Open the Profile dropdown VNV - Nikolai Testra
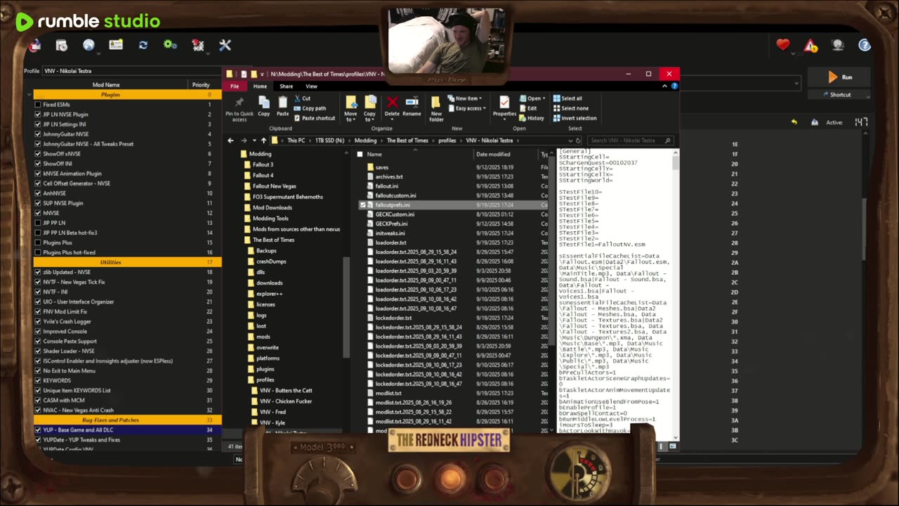The width and height of the screenshot is (899, 506). coord(133,71)
